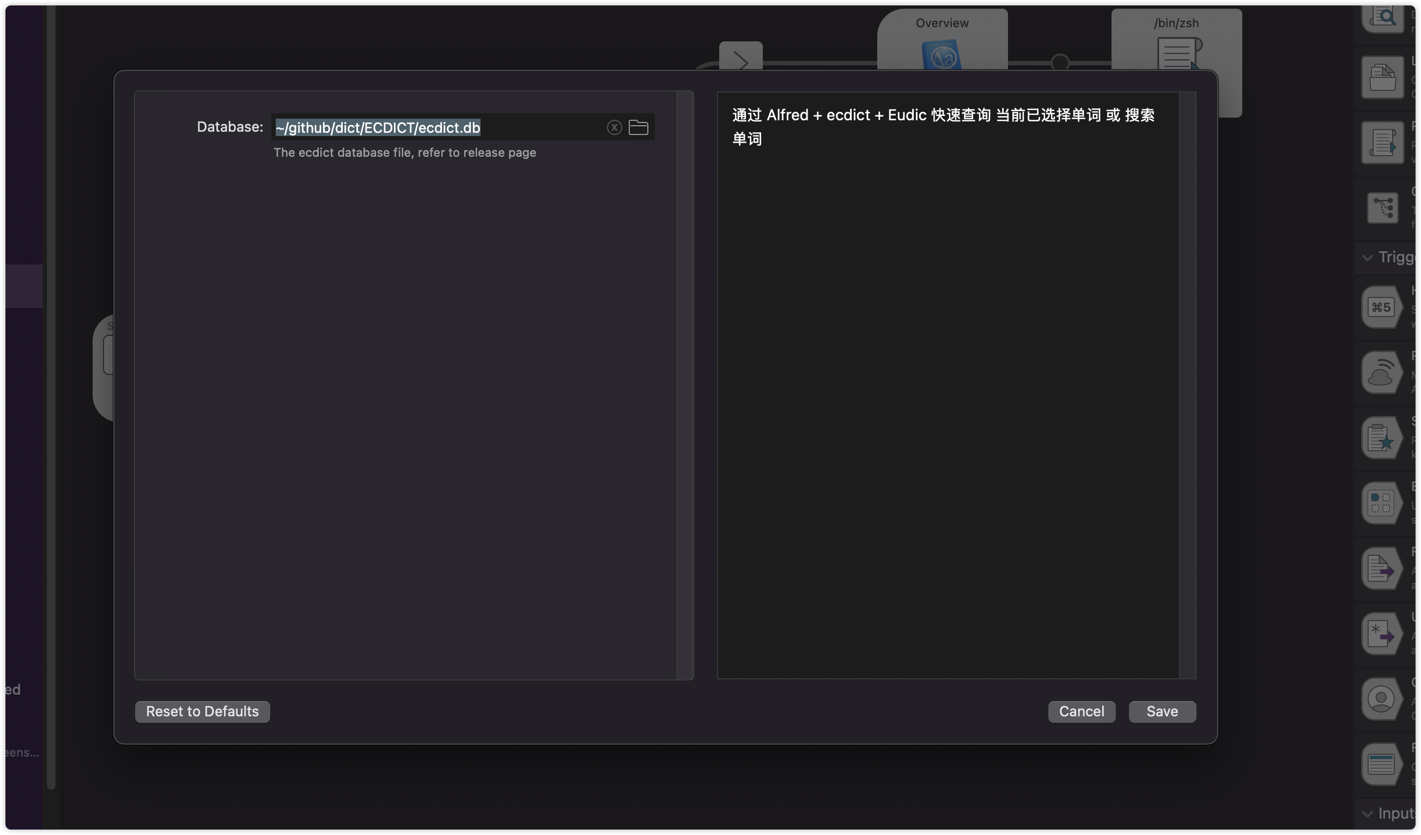Click Reset to Defaults button
This screenshot has height=835, width=1421.
pyautogui.click(x=202, y=712)
